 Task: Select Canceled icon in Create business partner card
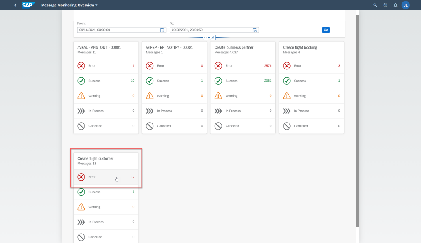pyautogui.click(x=218, y=126)
